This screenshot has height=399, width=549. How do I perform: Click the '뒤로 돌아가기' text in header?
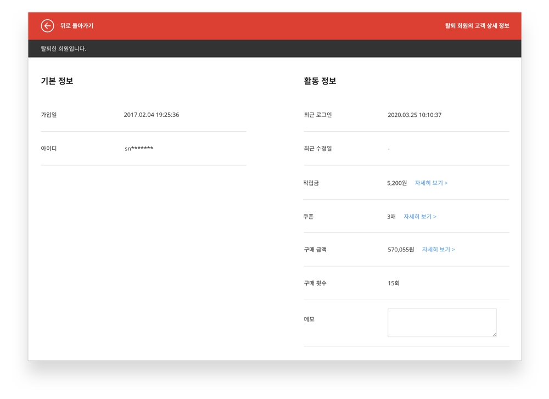(x=76, y=26)
